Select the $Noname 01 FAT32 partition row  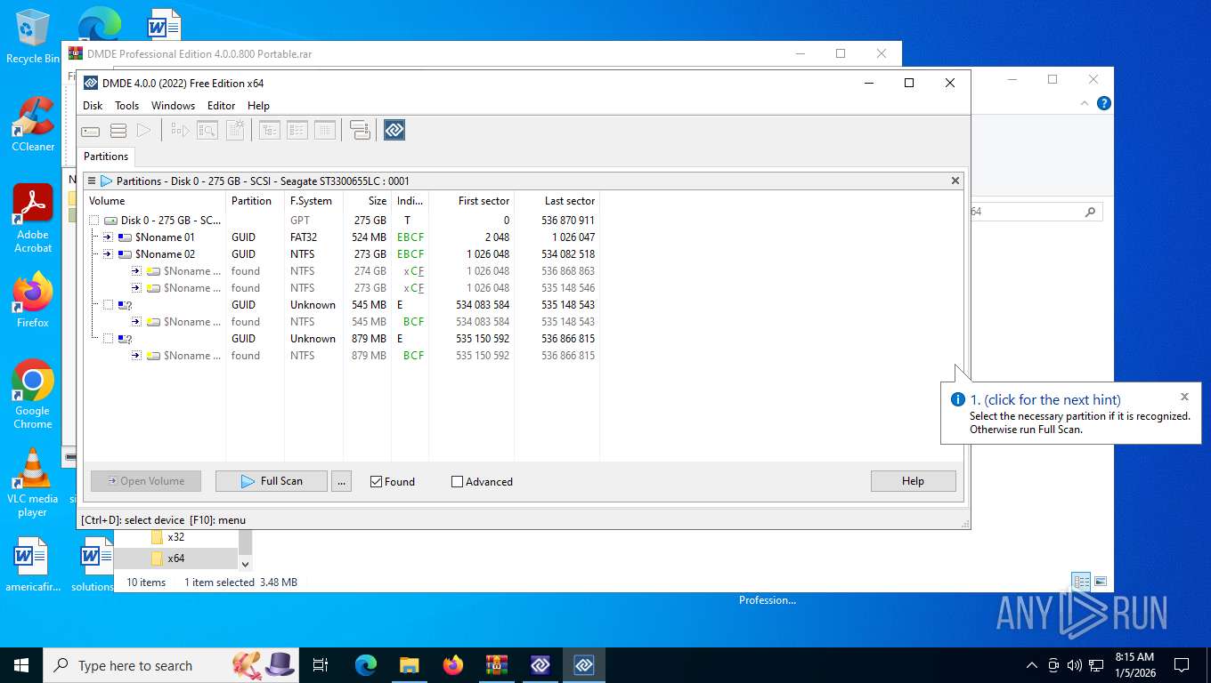point(342,237)
